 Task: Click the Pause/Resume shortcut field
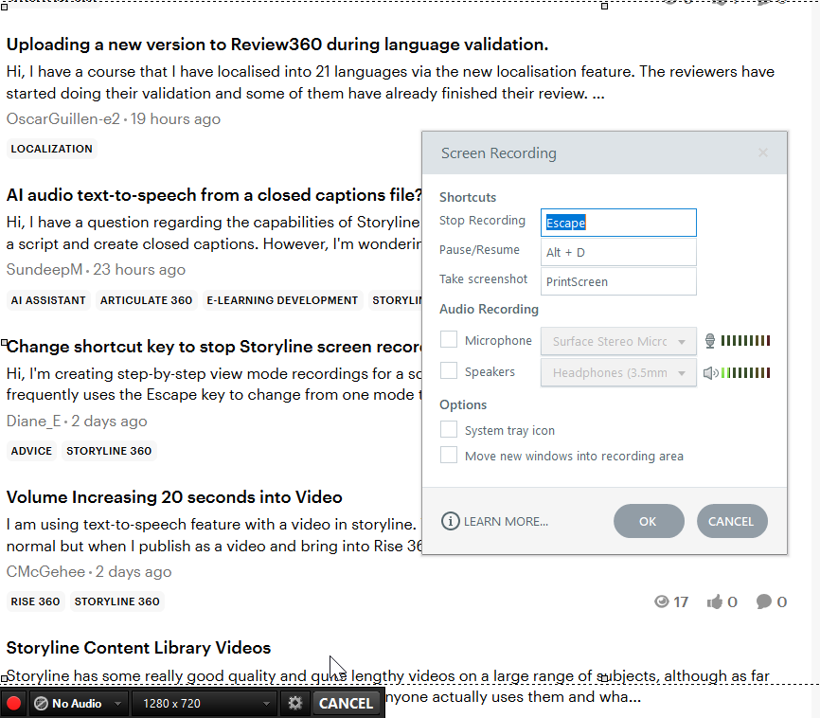618,252
